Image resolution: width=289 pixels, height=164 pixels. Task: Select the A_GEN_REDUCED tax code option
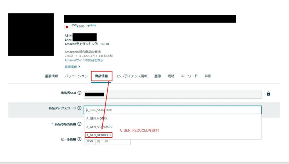point(98,135)
